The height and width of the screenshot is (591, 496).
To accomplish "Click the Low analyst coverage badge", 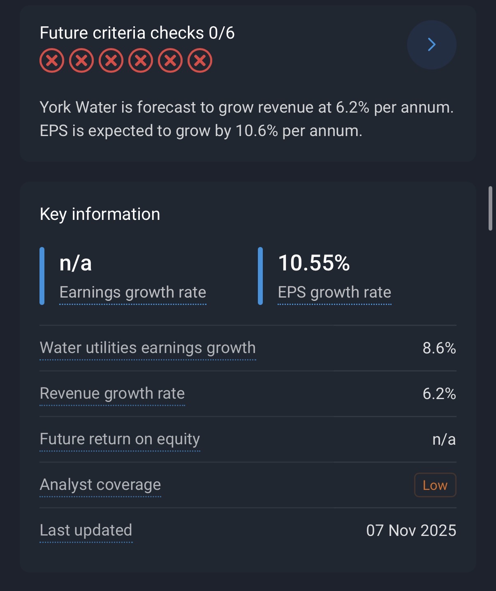I will click(435, 485).
